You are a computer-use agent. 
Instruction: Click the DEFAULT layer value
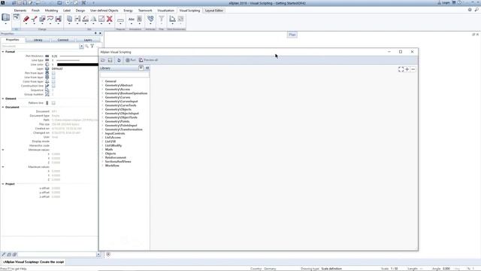(x=57, y=69)
